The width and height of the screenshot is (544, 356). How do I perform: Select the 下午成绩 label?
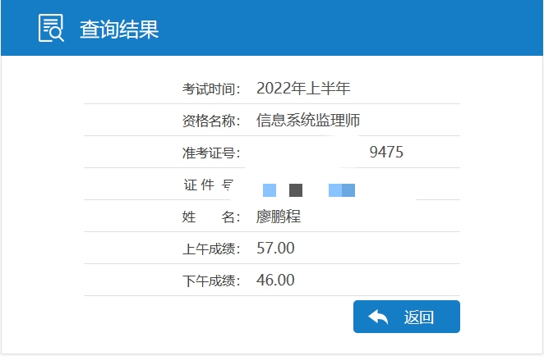tap(211, 281)
